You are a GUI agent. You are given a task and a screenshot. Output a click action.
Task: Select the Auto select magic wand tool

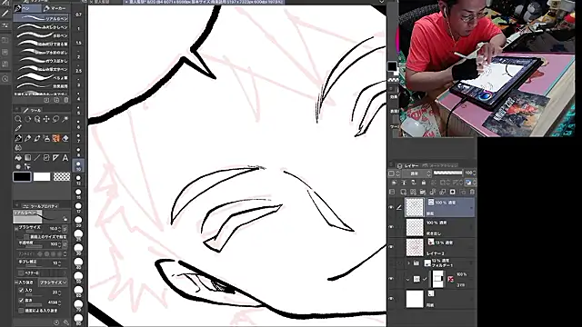pos(65,119)
